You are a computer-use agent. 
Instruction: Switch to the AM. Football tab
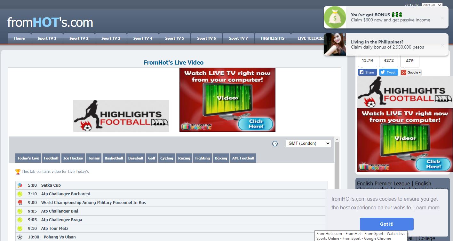coord(243,158)
